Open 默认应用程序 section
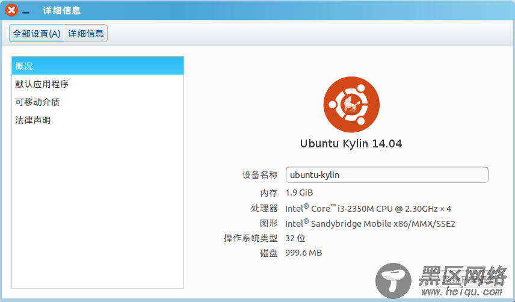 [97, 84]
